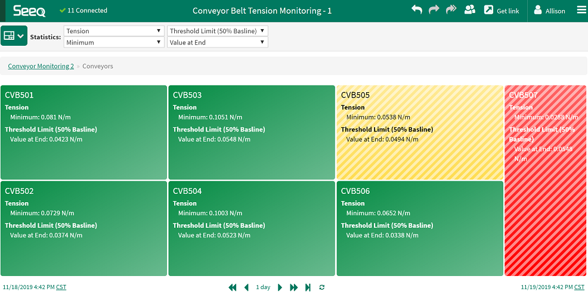Step back a full range with double-left arrow
This screenshot has width=588, height=292.
pyautogui.click(x=233, y=287)
